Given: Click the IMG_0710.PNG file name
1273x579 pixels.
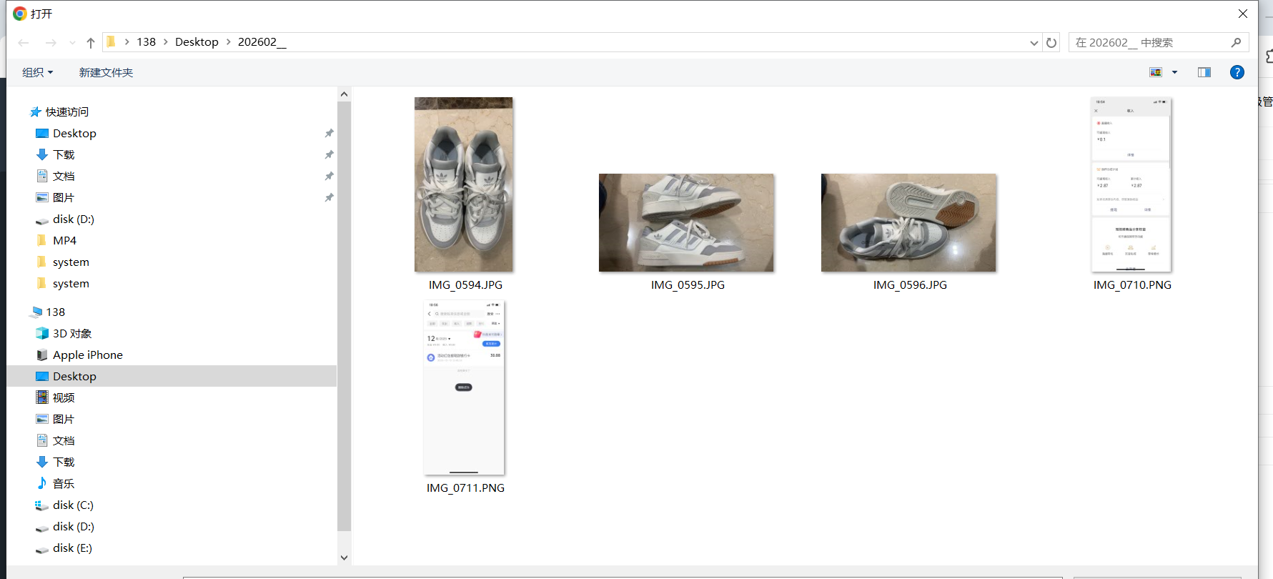Looking at the screenshot, I should 1132,285.
